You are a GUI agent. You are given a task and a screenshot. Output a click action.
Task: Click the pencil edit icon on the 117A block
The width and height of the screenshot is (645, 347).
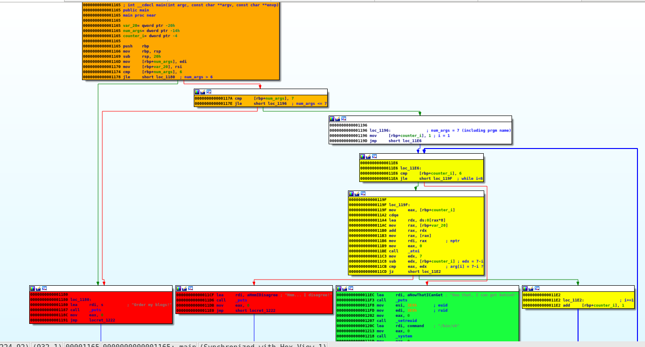203,92
